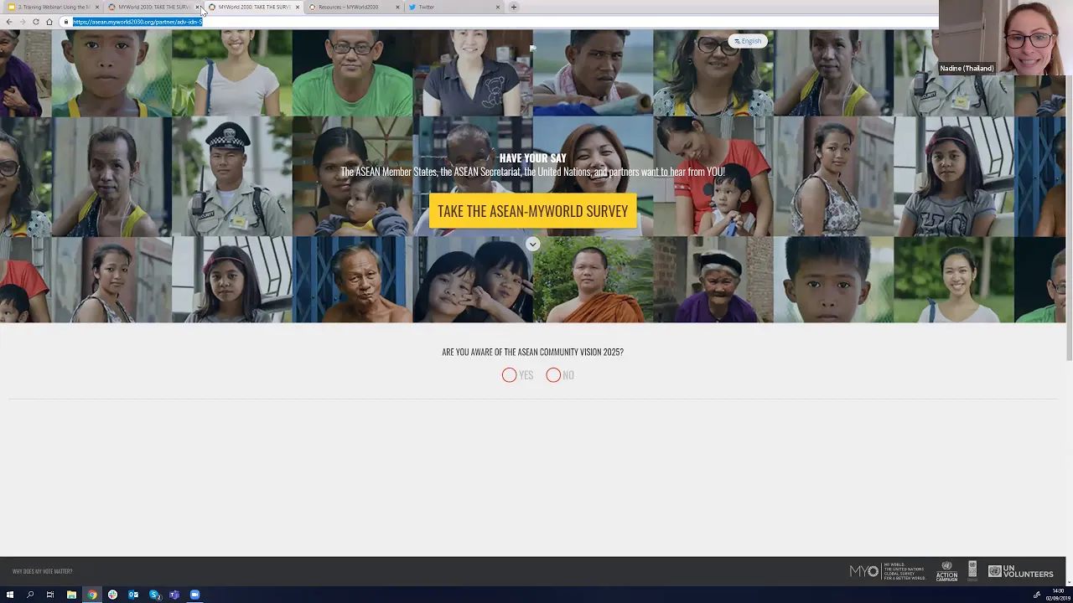Click the browser back arrow
Viewport: 1073px width, 603px height.
(9, 22)
